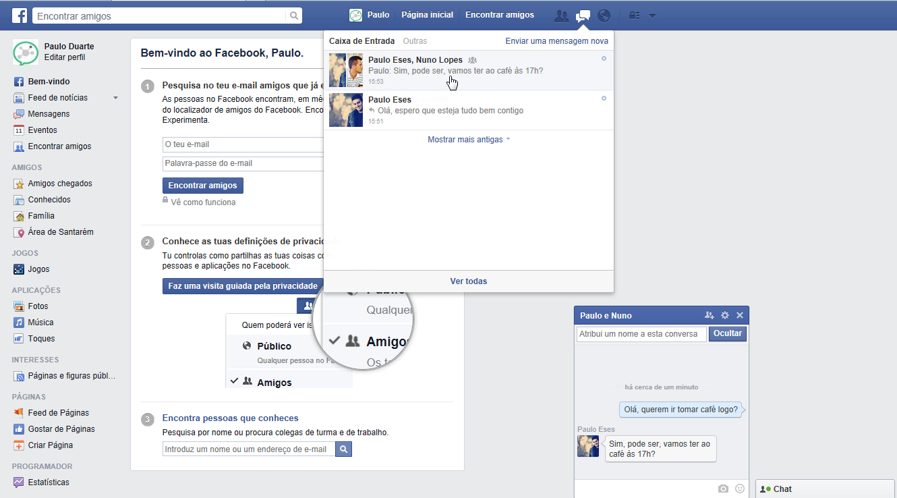
Task: Open the Chat bar at bottom right
Action: 825,489
